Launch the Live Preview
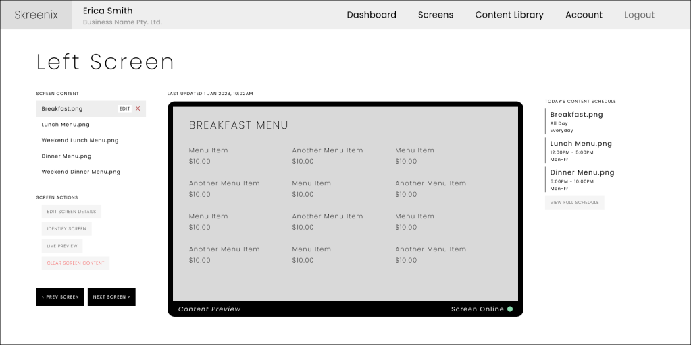The image size is (691, 345). coord(62,246)
